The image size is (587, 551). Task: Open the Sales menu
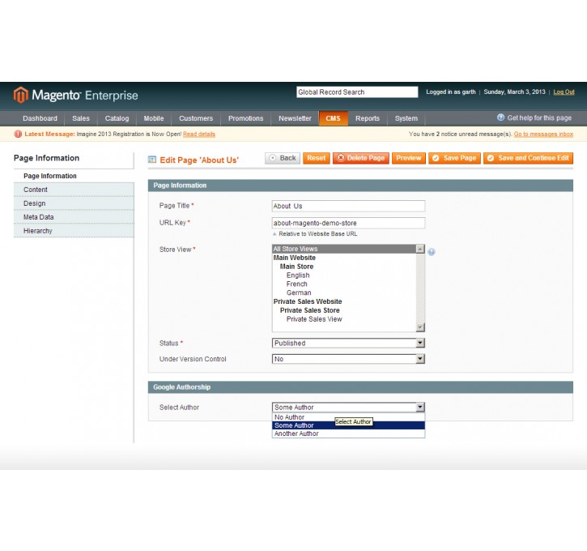pos(81,118)
